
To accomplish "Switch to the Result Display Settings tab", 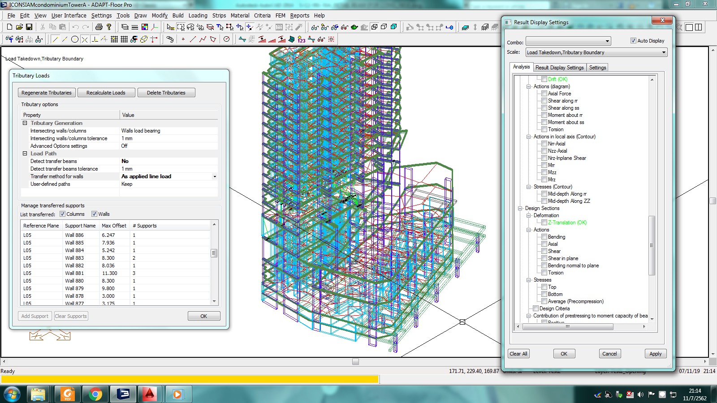I will 559,68.
